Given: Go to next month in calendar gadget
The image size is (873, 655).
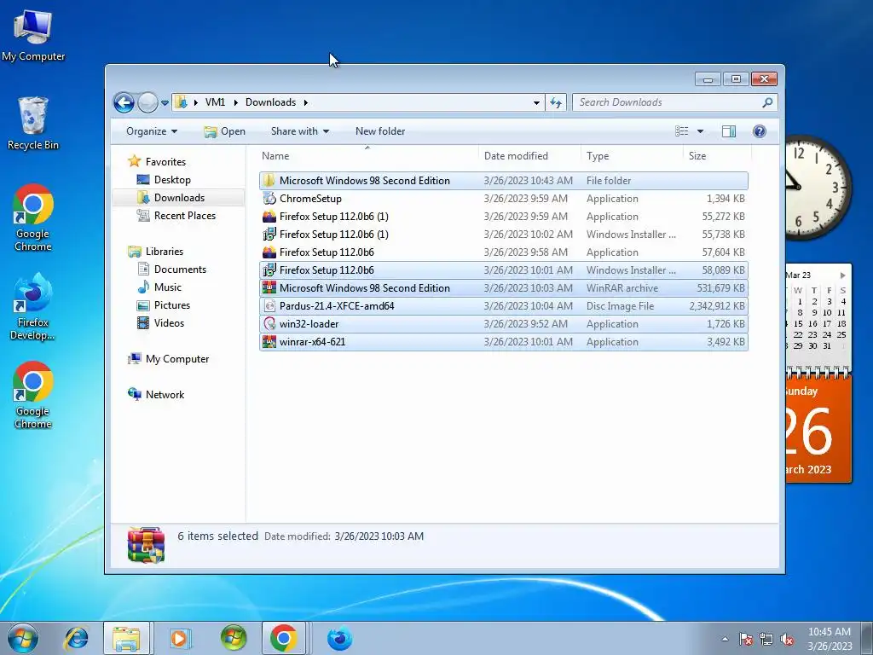Looking at the screenshot, I should [x=843, y=275].
